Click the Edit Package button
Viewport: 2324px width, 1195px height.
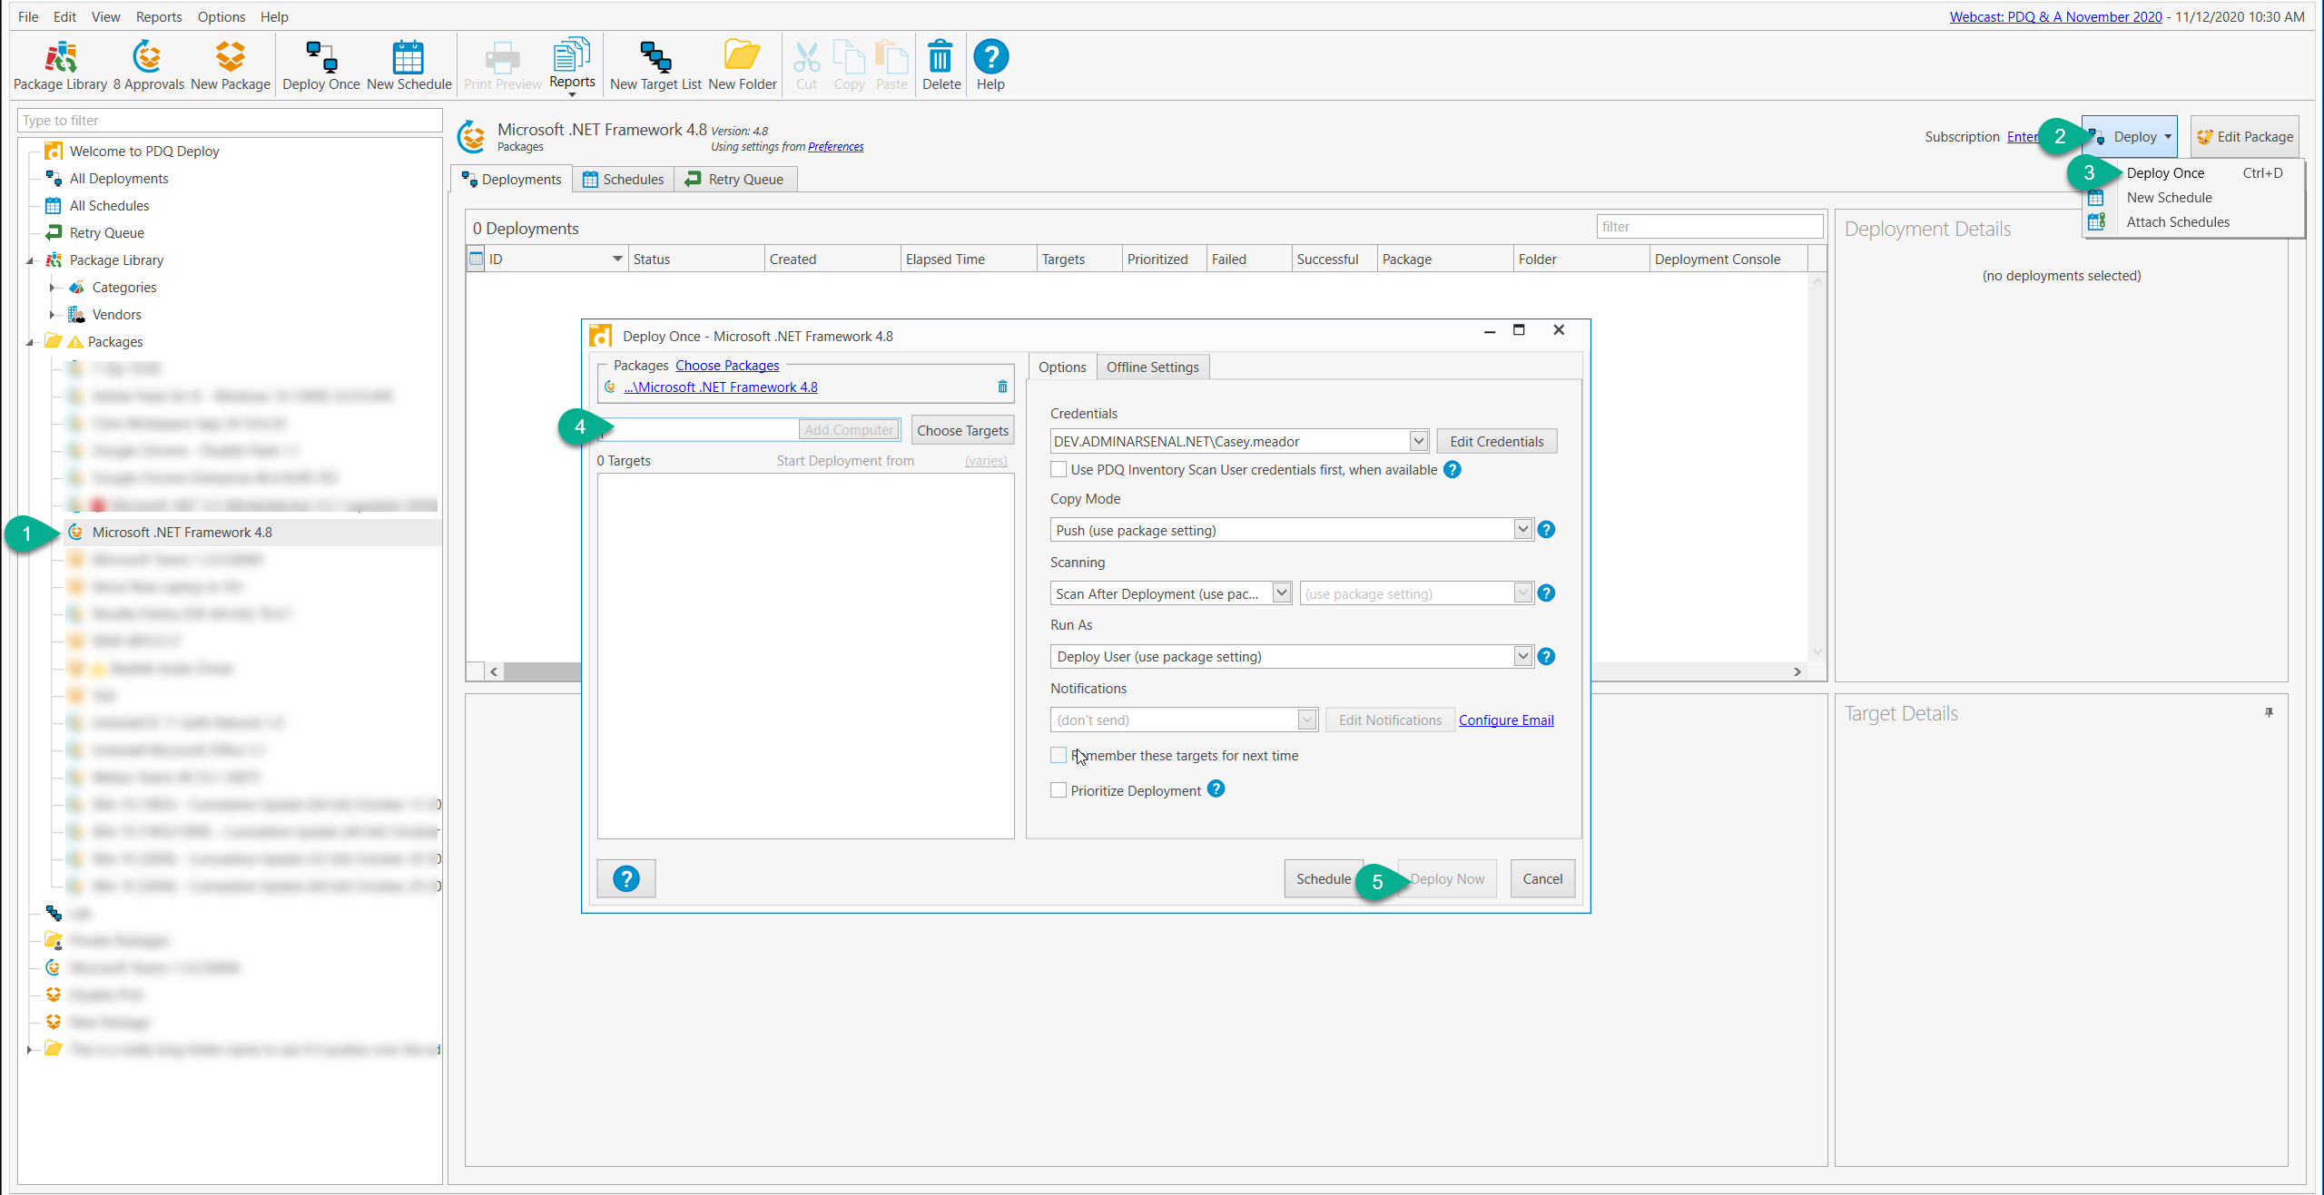2245,137
